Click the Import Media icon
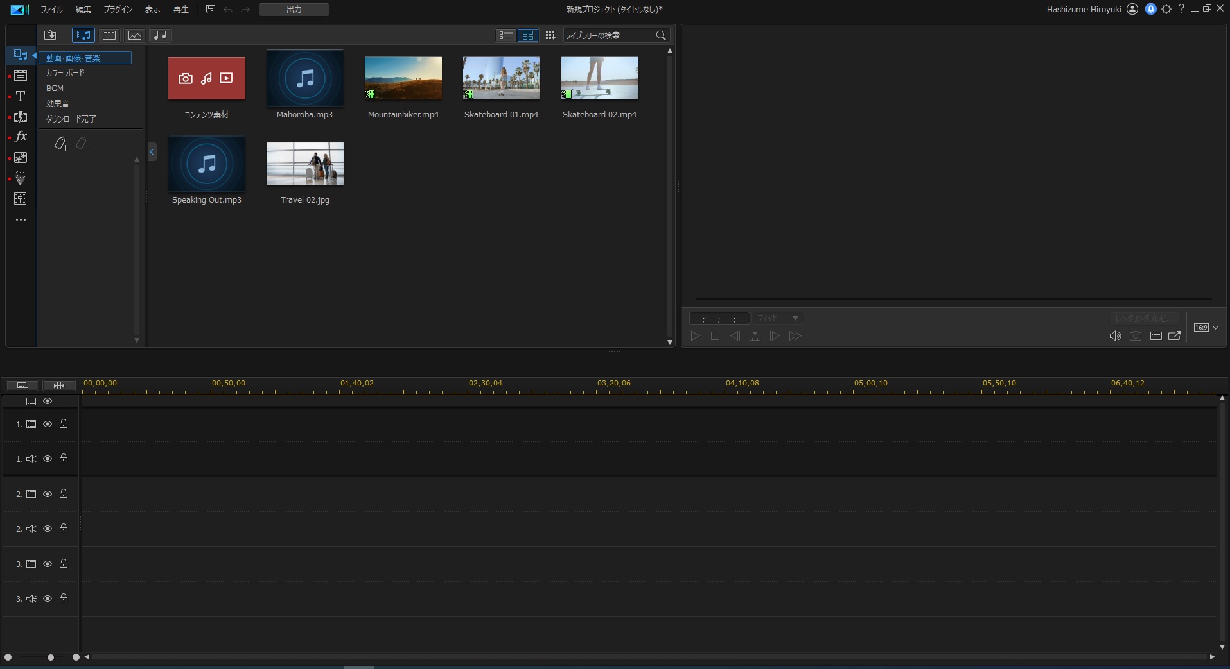Screen dimensions: 1230x669 tap(50, 35)
